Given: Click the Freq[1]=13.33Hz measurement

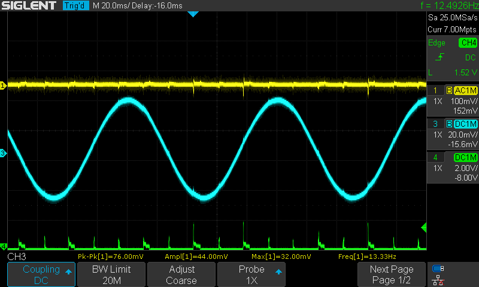Looking at the screenshot, I should click(x=367, y=257).
